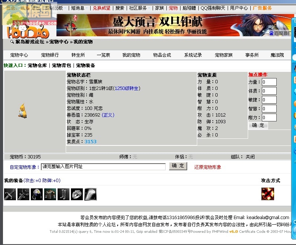Image resolution: width=296 pixels, height=245 pixels.
Task: Click the sword weapon equipment icon
Action: pos(10,194)
